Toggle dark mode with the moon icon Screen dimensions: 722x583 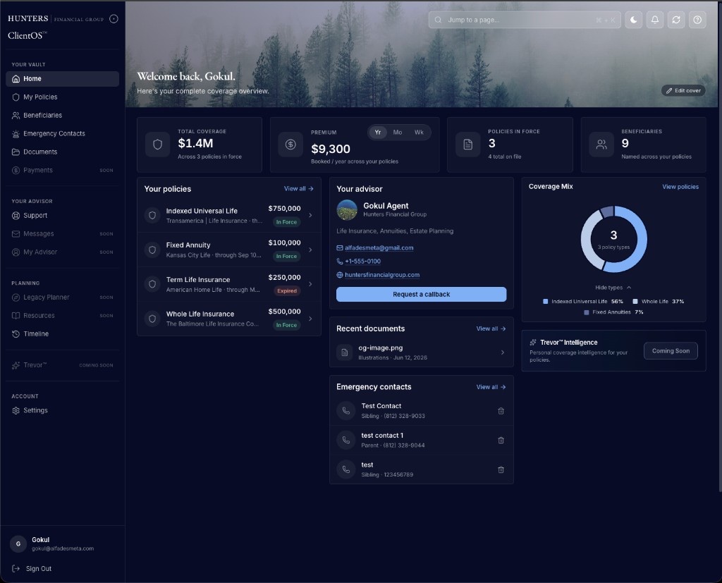click(x=634, y=20)
